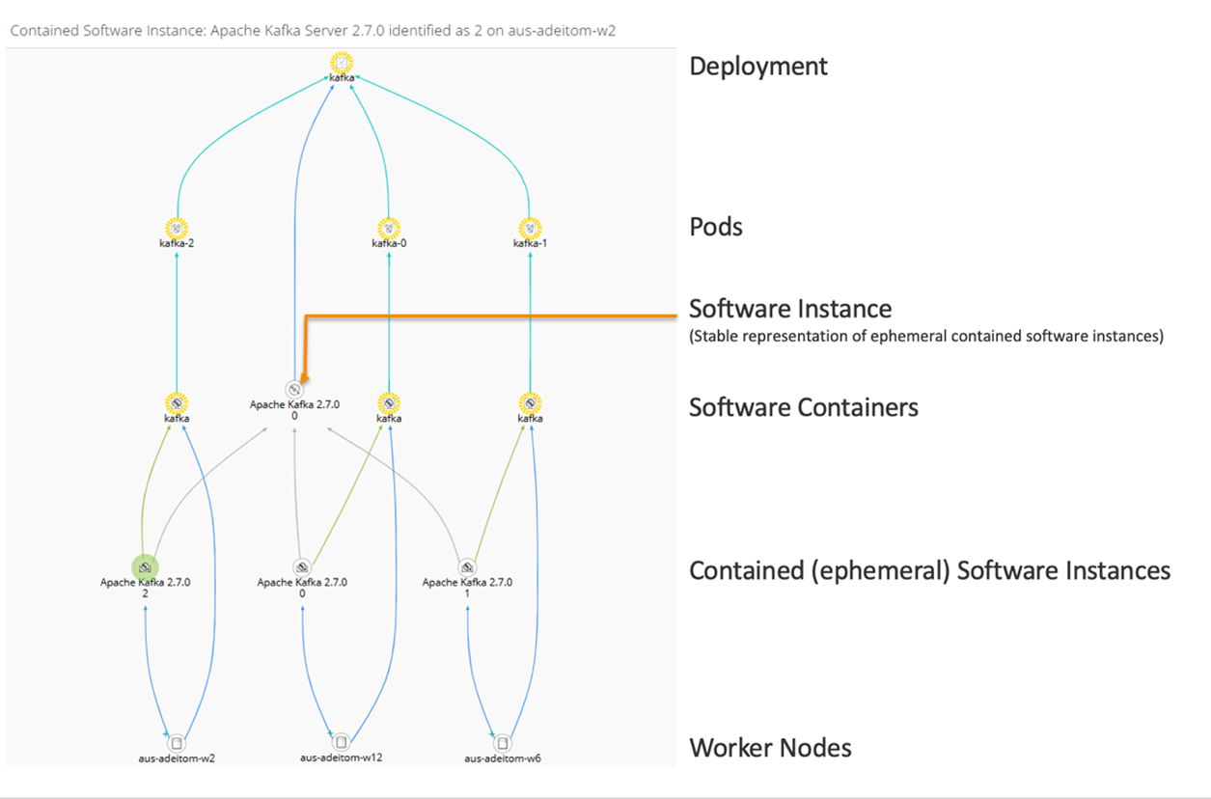Viewport: 1211px width, 799px height.
Task: Select contained Apache Kafka instance 0 icon above aus-adeitom-w12
Action: [x=302, y=567]
